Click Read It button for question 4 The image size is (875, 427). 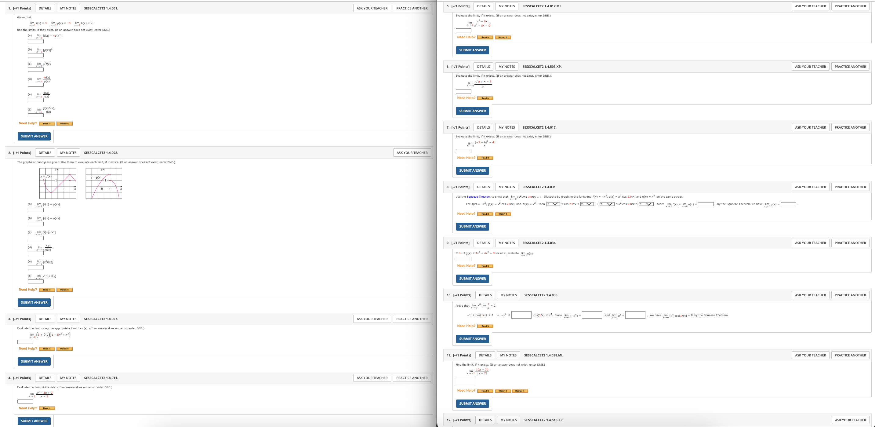[46, 408]
